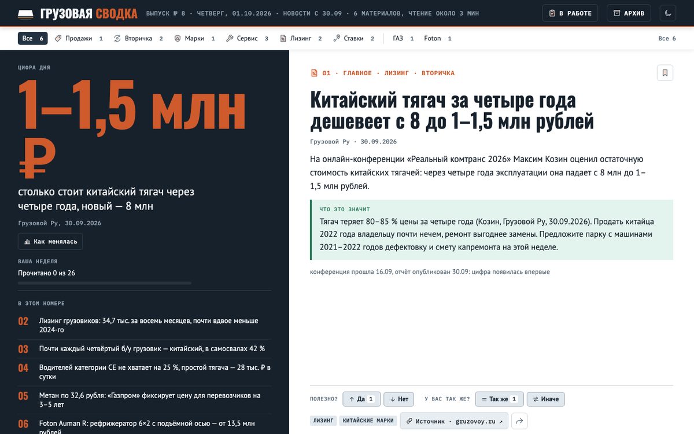
Task: Click byline «Грузовой Ру · 30.09.2026» under headline
Action: [x=353, y=141]
